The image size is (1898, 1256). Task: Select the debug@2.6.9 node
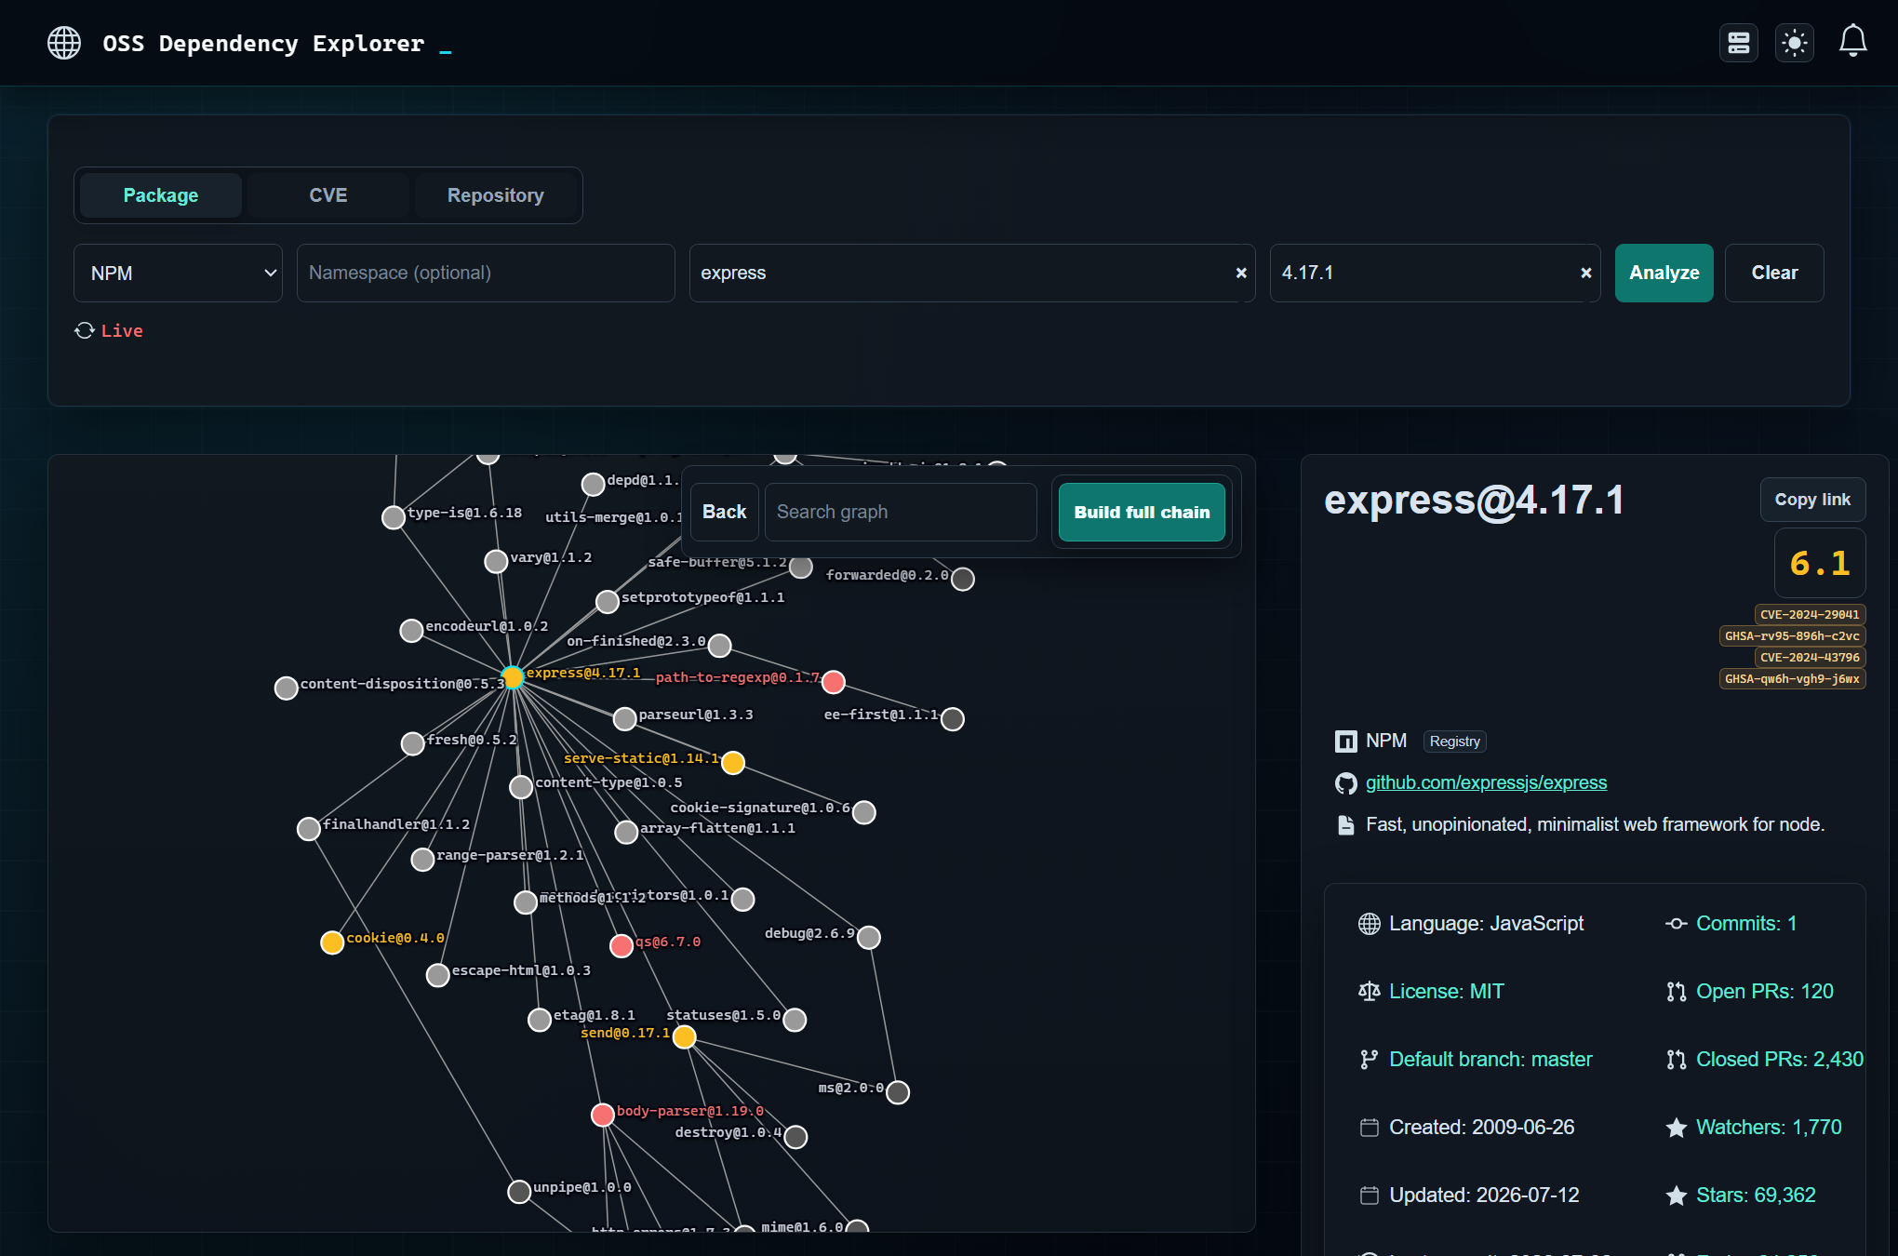click(x=868, y=937)
